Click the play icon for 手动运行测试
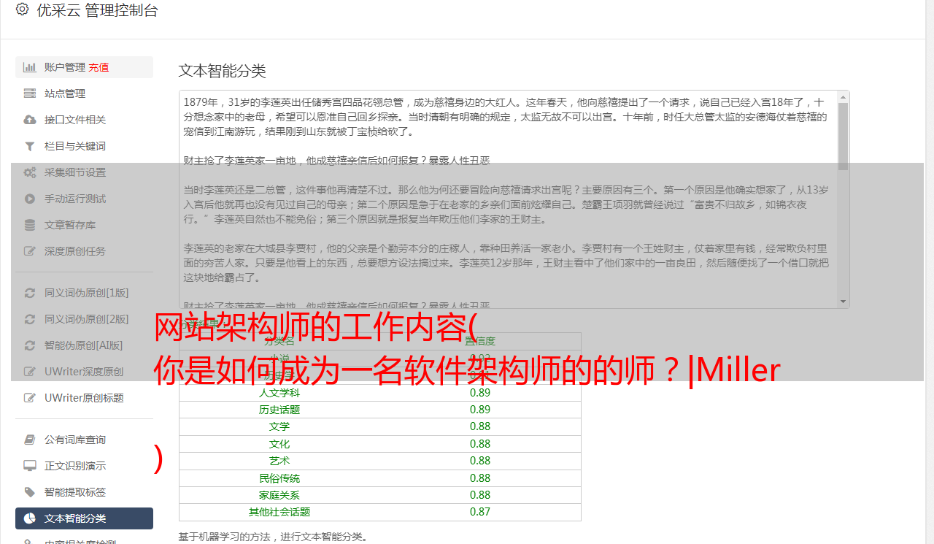This screenshot has width=934, height=544. [30, 199]
